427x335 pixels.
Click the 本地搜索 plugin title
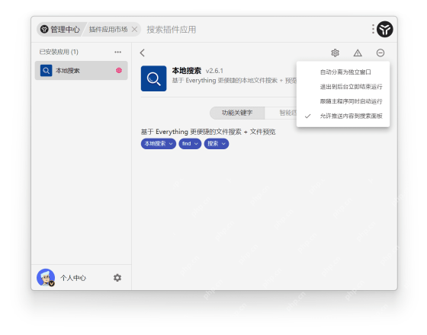[187, 70]
